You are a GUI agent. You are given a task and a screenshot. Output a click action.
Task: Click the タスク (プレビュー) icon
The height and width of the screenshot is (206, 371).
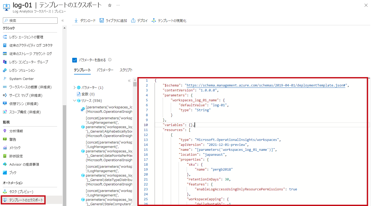(5, 192)
